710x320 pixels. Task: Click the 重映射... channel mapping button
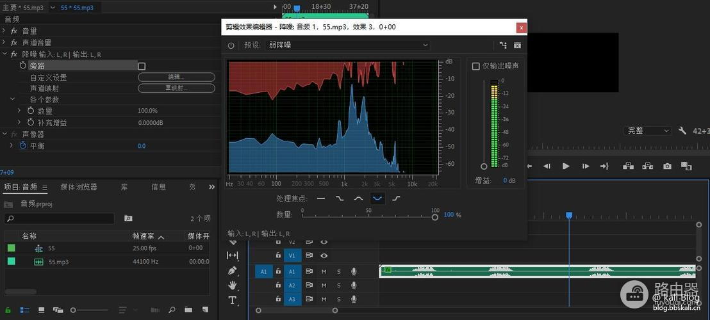pos(176,88)
